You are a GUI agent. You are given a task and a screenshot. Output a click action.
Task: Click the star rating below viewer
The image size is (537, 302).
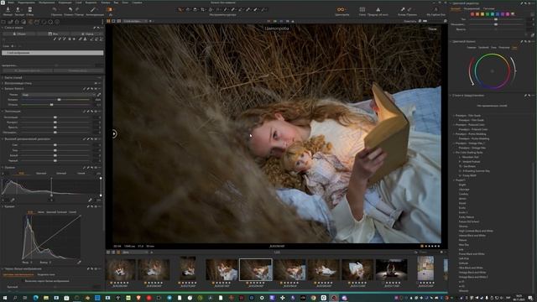click(433, 246)
